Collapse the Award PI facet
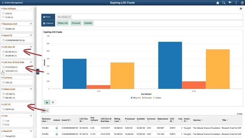The height and width of the screenshot is (138, 245). click(x=2, y=131)
